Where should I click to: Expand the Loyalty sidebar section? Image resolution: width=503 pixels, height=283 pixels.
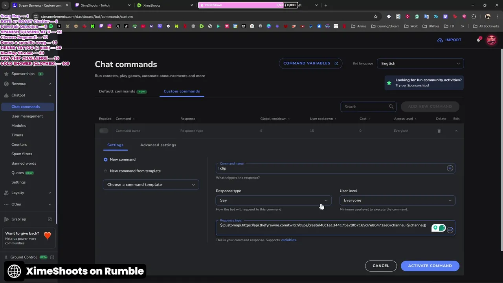point(50,193)
